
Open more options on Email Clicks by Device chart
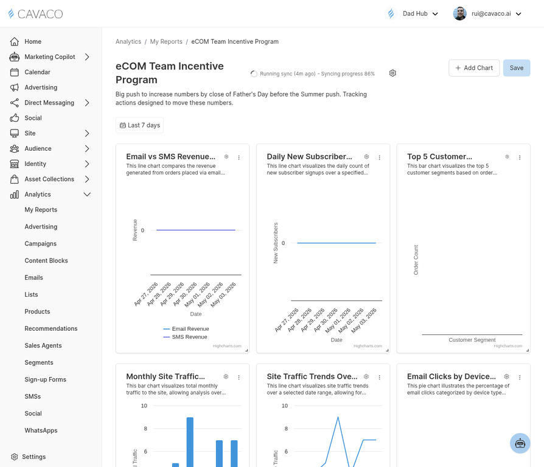(520, 377)
